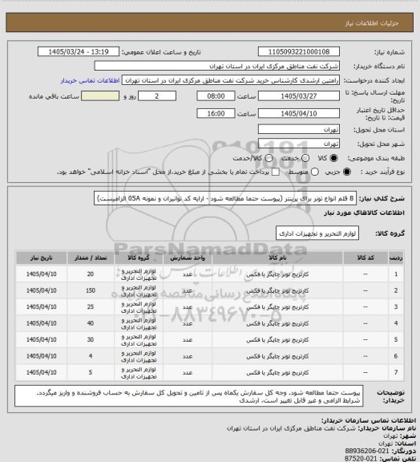420x462 pixels.
Task: Click the ردیف column header
Action: tap(396, 257)
